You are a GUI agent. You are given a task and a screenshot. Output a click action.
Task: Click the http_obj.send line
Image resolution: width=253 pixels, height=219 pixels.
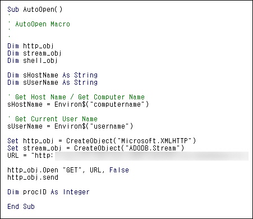33,177
